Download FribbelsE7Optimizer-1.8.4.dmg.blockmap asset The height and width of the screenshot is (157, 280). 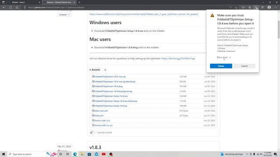click(x=113, y=91)
